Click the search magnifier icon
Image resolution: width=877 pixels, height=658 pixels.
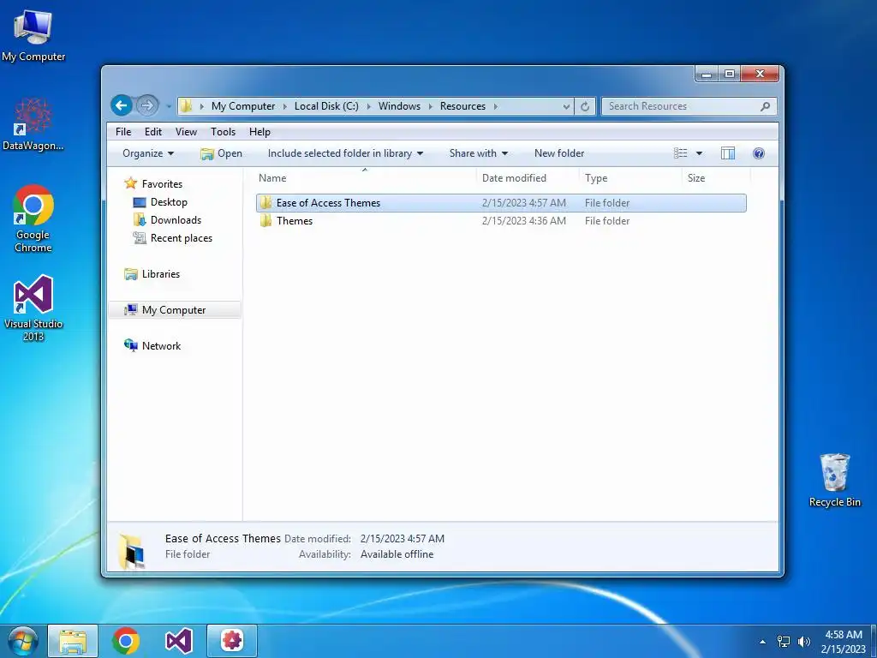pos(765,105)
